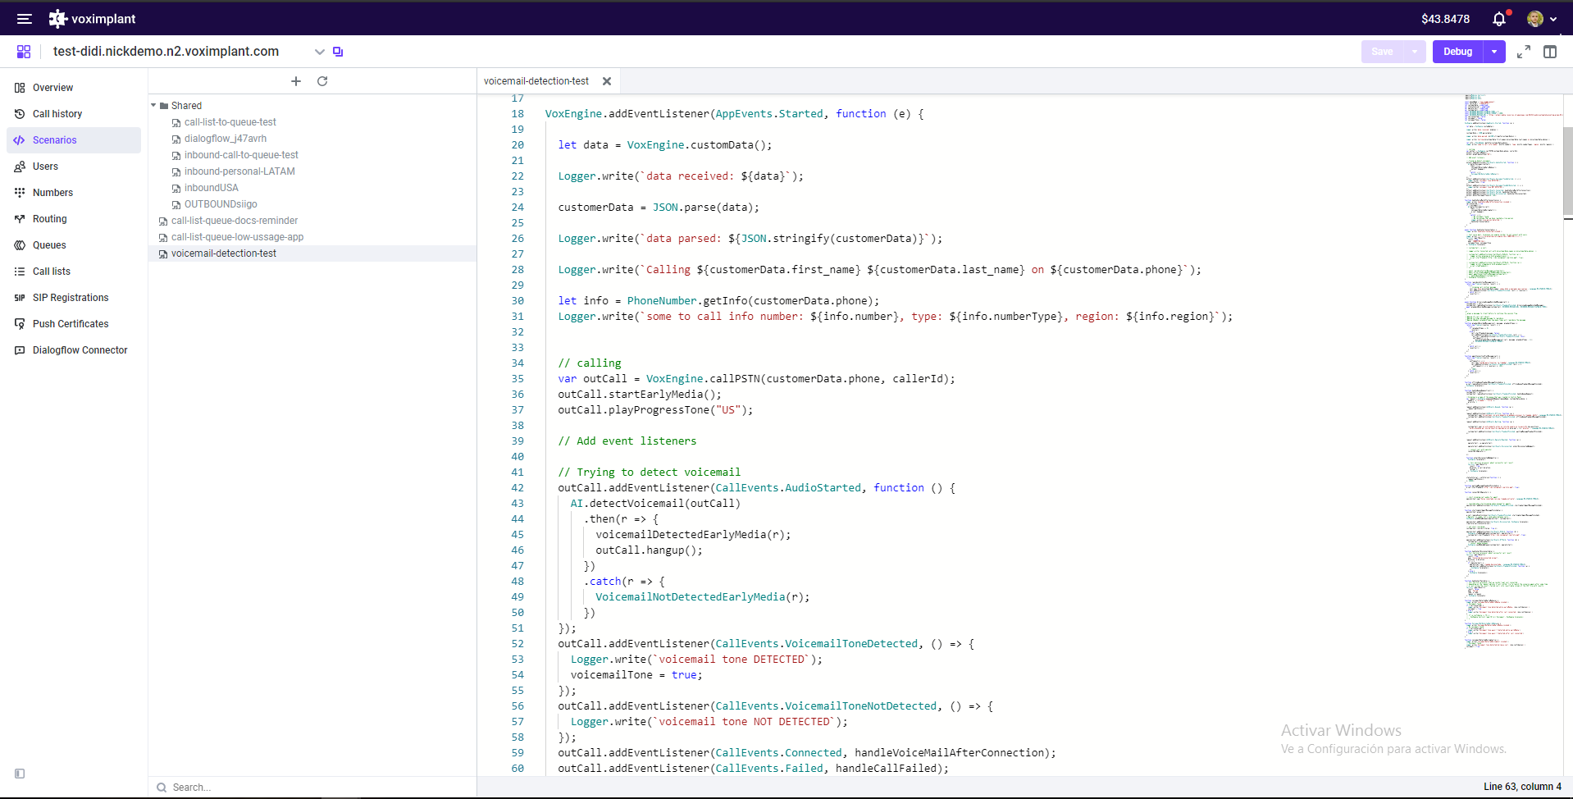The width and height of the screenshot is (1573, 799).
Task: Open Call history section
Action: (x=74, y=114)
